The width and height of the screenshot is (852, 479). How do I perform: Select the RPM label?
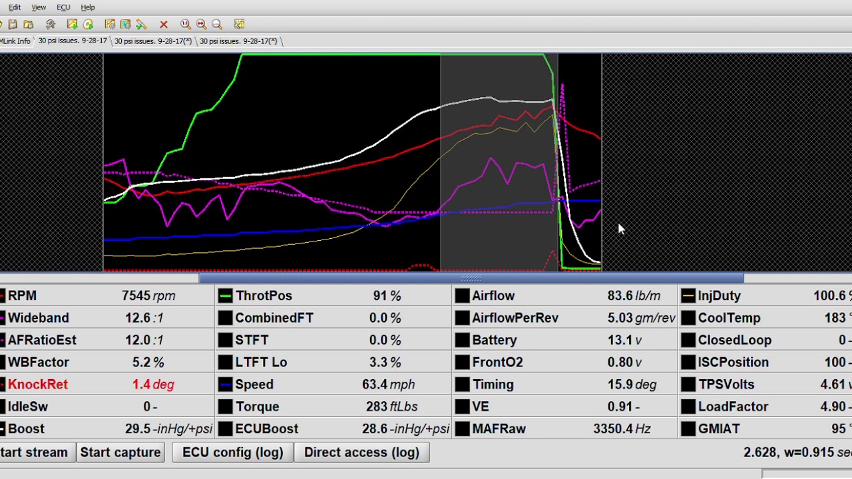(x=22, y=296)
